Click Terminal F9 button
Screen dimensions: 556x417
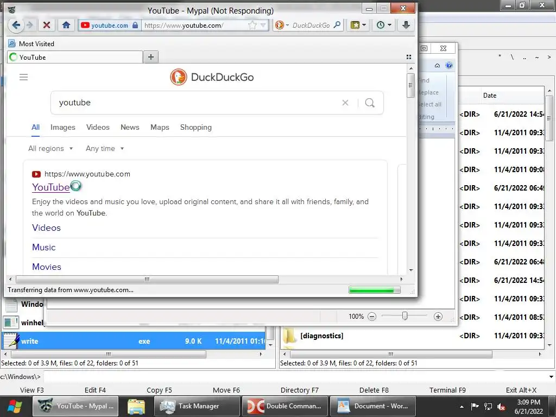click(447, 390)
